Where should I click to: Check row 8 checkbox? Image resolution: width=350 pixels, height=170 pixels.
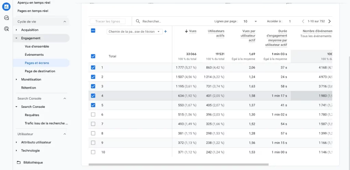[93, 133]
